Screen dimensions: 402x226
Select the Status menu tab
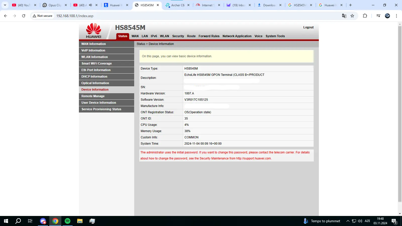123,36
